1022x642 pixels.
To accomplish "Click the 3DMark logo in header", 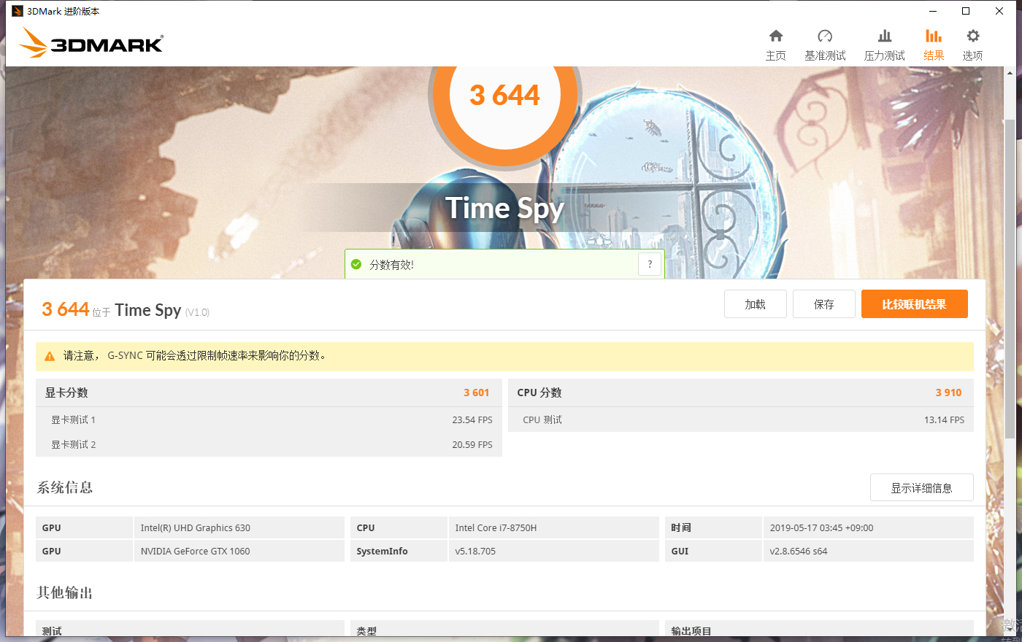I will pos(91,43).
